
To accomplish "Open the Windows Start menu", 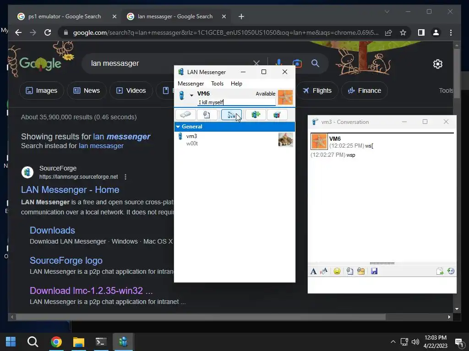I will (x=11, y=342).
